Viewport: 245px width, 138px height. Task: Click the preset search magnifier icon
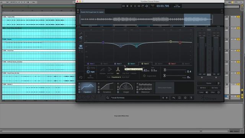tap(108, 98)
